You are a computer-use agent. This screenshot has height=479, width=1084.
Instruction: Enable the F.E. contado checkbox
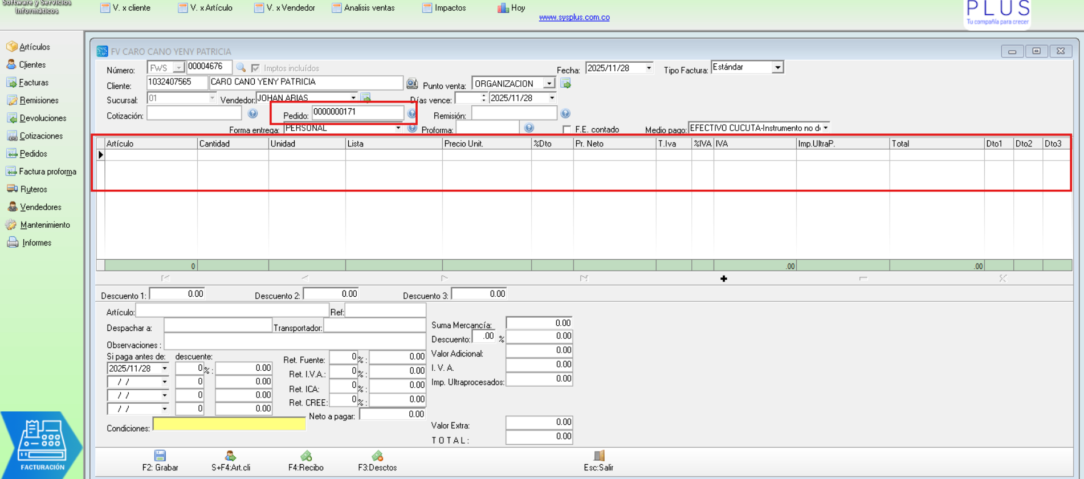(567, 129)
